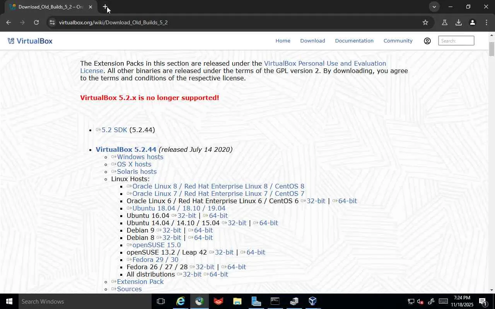Open the Download menu item
495x309 pixels.
[x=312, y=41]
